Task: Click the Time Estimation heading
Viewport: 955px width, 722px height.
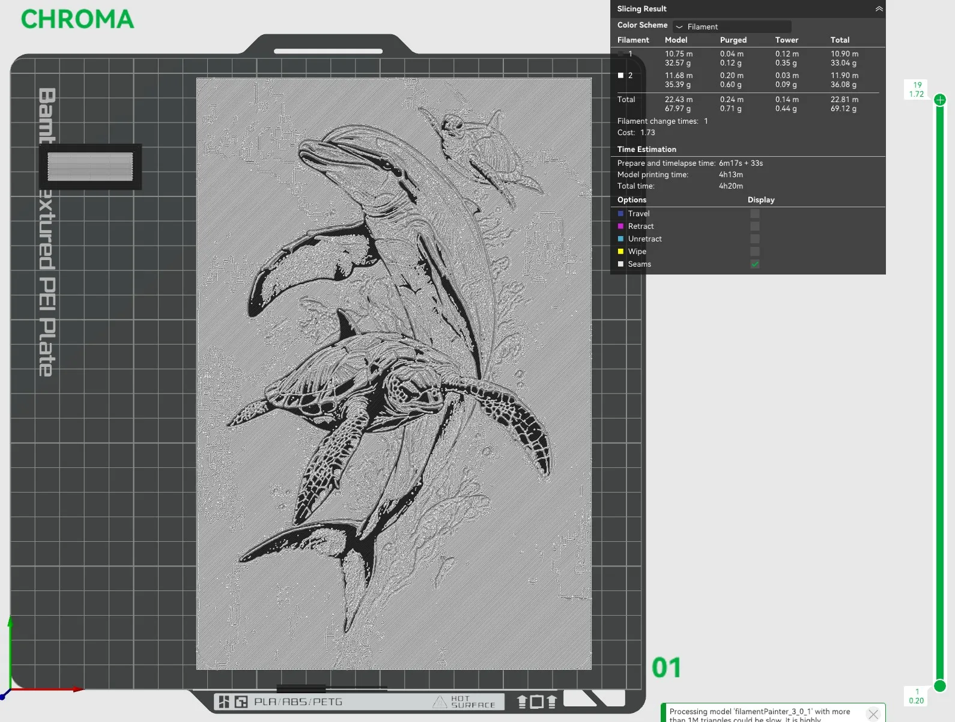Action: [646, 150]
